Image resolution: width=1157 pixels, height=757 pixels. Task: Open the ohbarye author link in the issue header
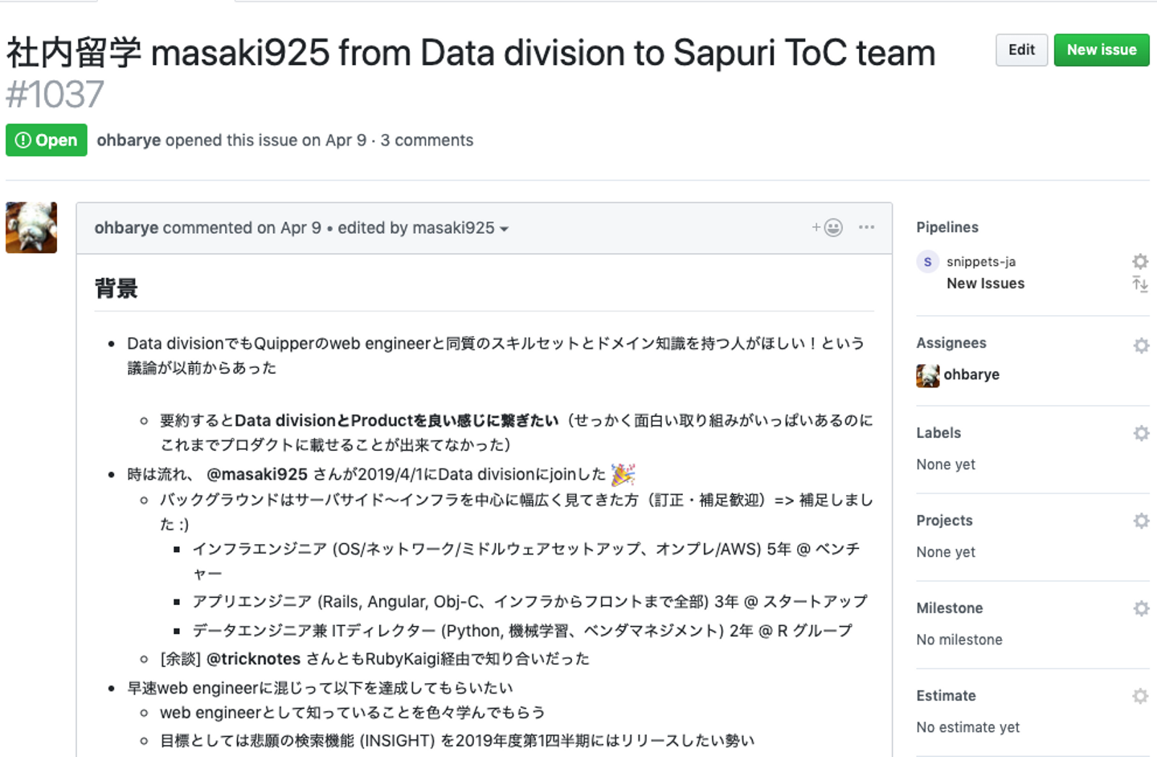coord(129,140)
